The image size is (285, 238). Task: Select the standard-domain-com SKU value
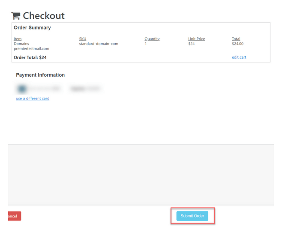(x=99, y=44)
